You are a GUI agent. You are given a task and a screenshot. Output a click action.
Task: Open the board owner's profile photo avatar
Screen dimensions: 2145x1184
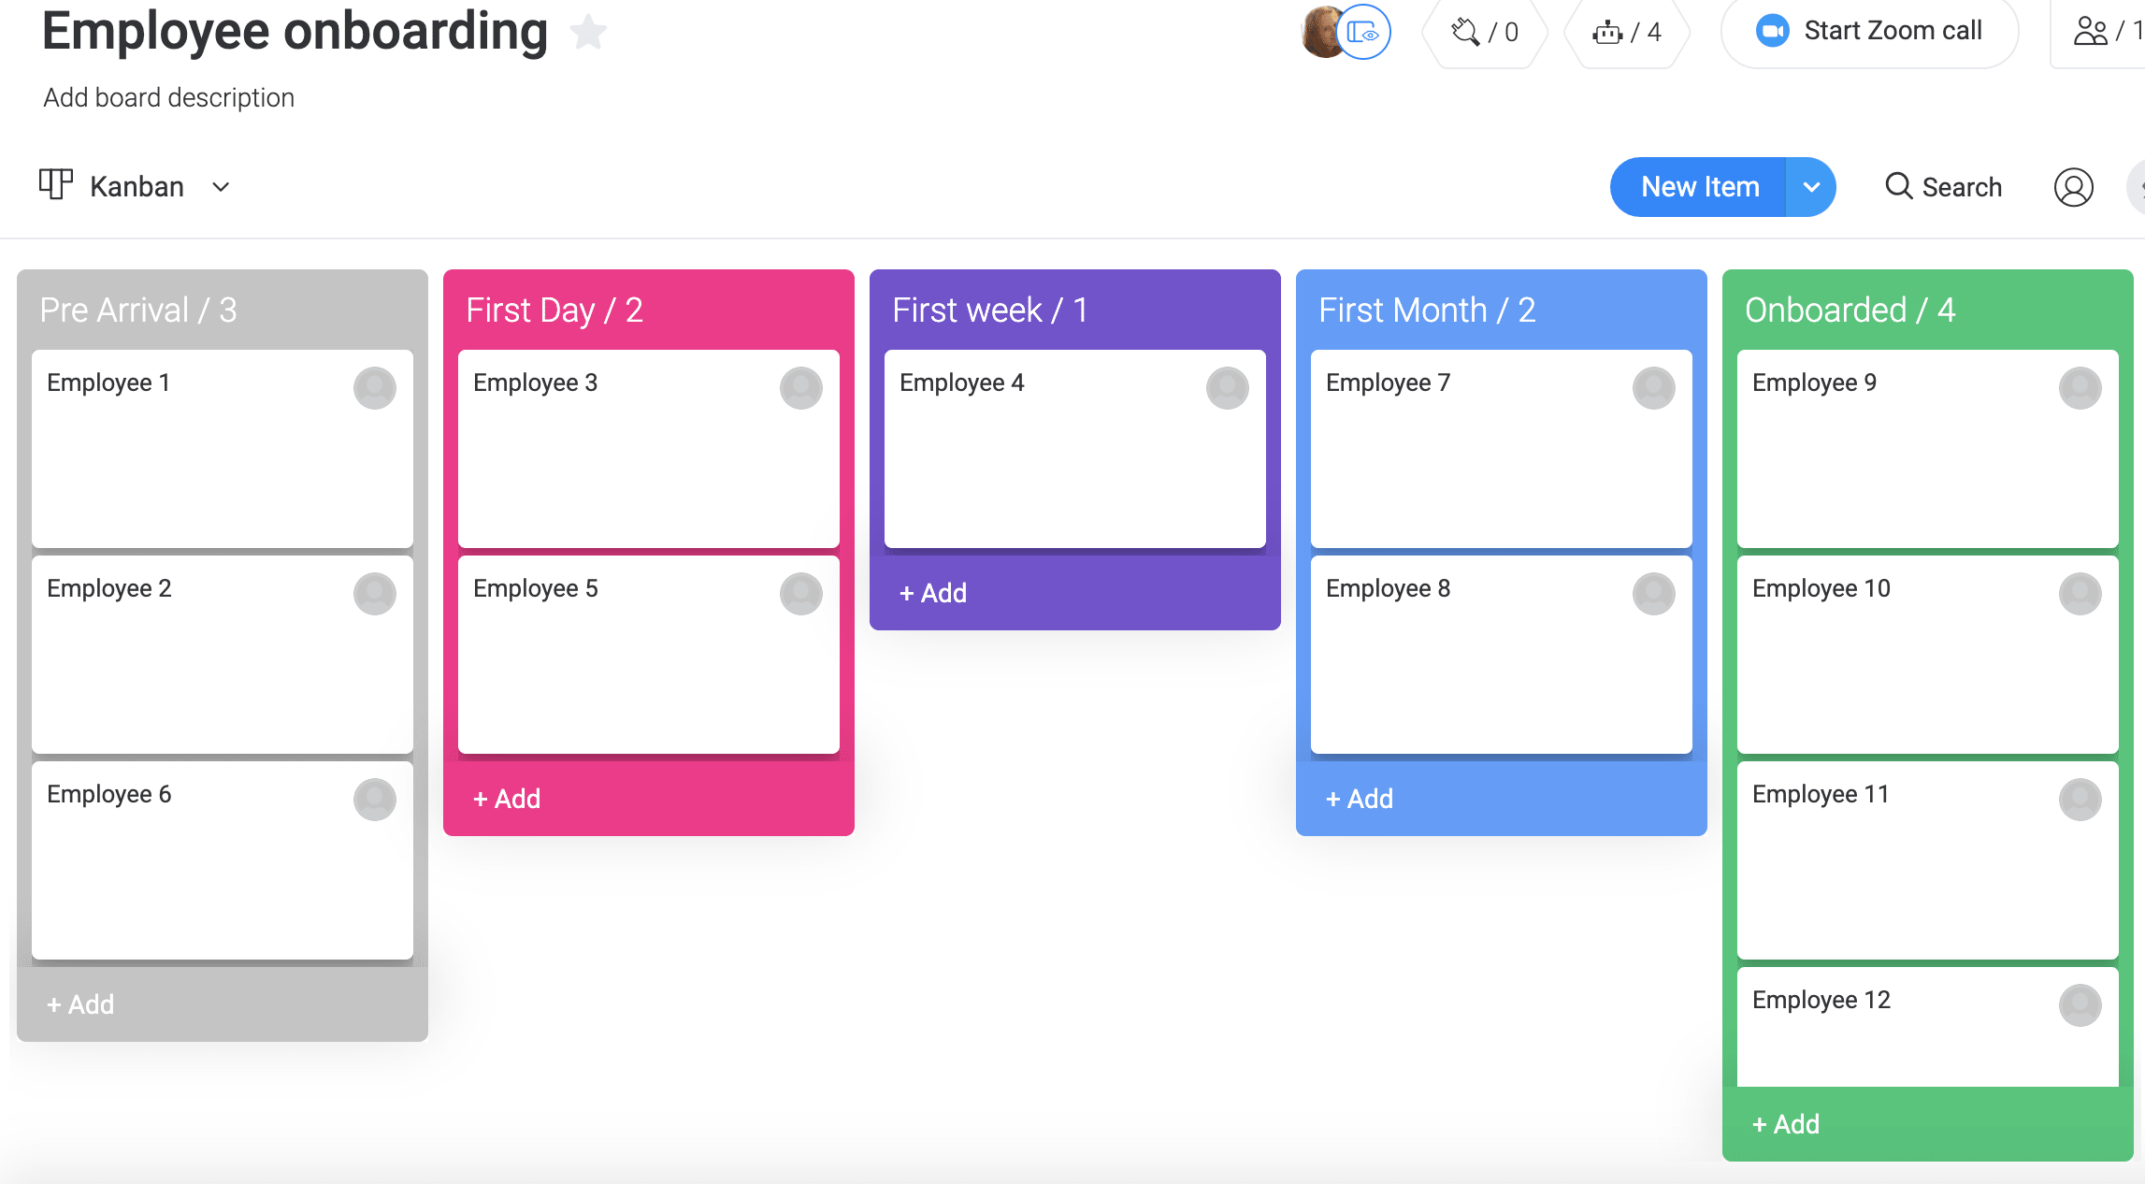click(1321, 32)
